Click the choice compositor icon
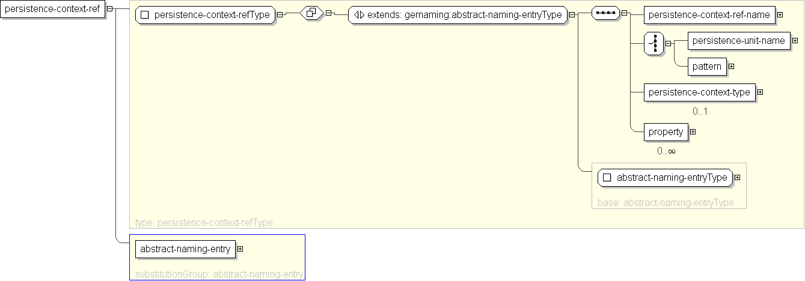805x281 pixels. 653,43
